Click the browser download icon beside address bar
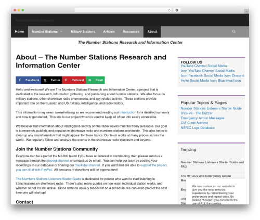The image size is (260, 220). click(177, 10)
